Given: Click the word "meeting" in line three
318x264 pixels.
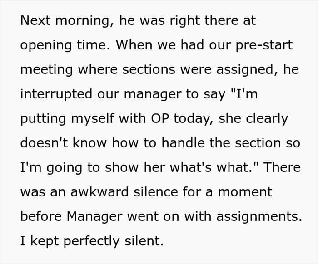Looking at the screenshot, I should point(46,70).
